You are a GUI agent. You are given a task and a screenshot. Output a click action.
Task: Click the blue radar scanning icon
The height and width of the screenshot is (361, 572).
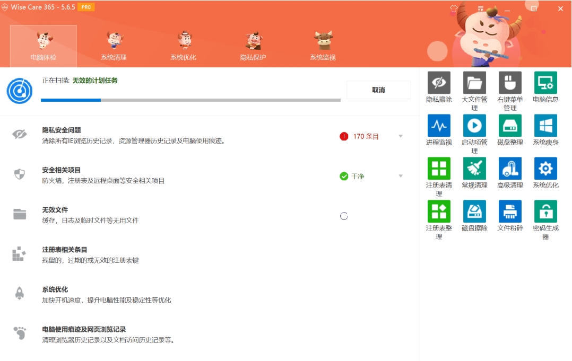(19, 91)
